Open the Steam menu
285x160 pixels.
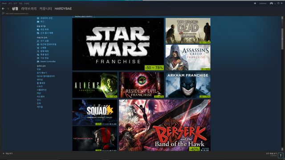4,3
